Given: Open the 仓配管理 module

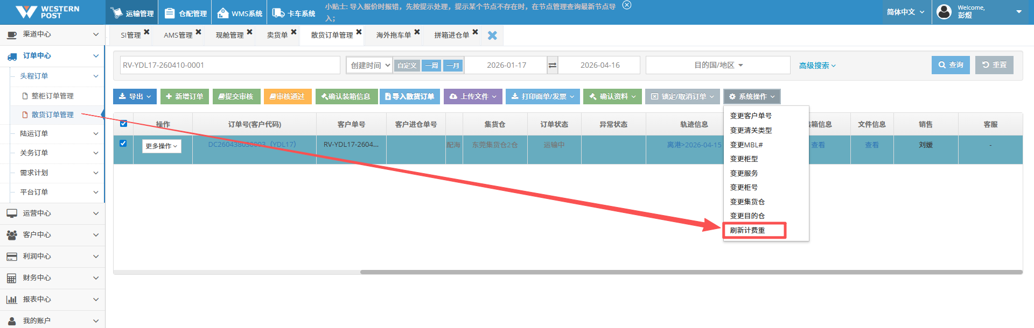Looking at the screenshot, I should click(x=186, y=13).
